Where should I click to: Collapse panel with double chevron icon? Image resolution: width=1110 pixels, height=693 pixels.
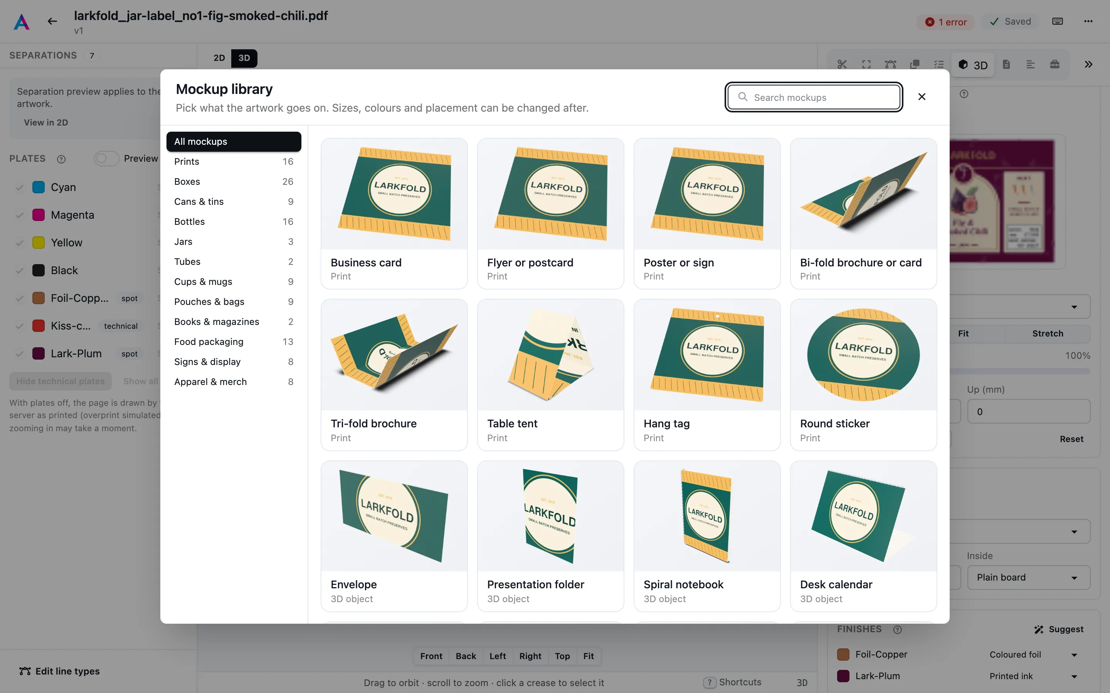pos(1088,65)
